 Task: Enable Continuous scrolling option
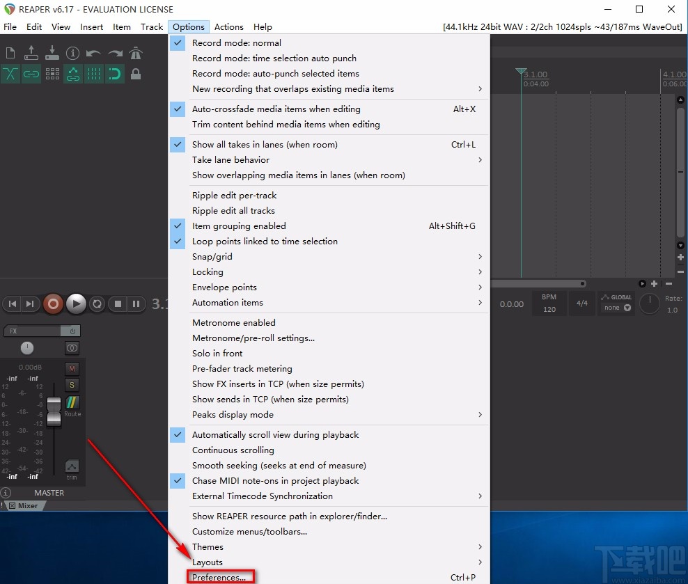[329, 450]
